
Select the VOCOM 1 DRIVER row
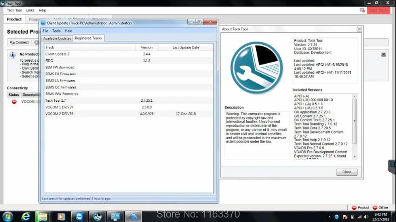click(x=129, y=107)
